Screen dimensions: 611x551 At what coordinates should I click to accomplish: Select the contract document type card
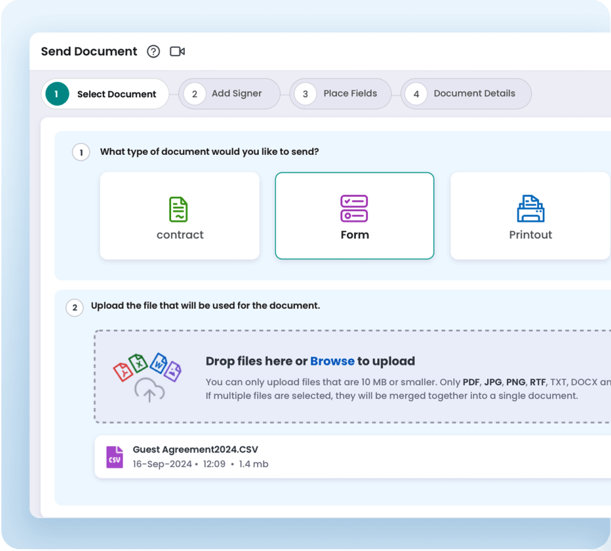click(x=180, y=216)
